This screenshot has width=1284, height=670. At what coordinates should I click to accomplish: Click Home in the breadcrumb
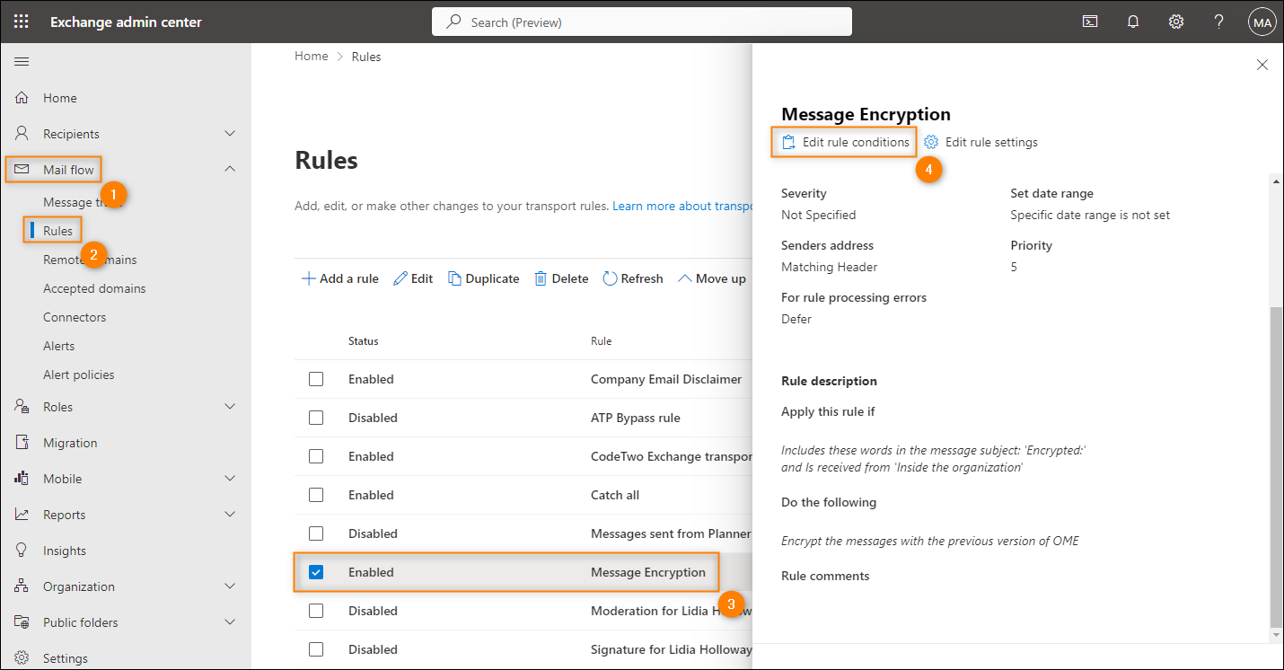tap(311, 56)
